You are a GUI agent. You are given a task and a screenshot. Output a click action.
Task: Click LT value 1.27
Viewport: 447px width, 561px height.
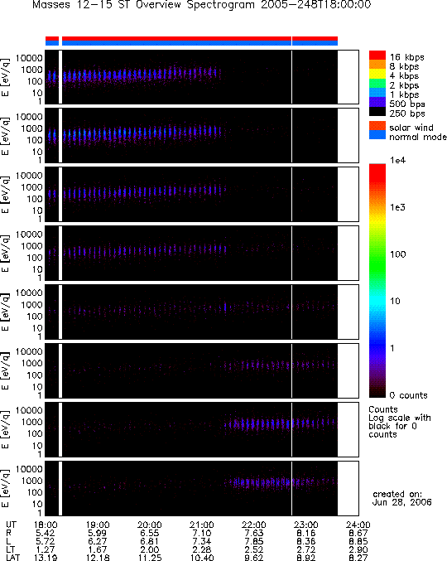pos(45,549)
